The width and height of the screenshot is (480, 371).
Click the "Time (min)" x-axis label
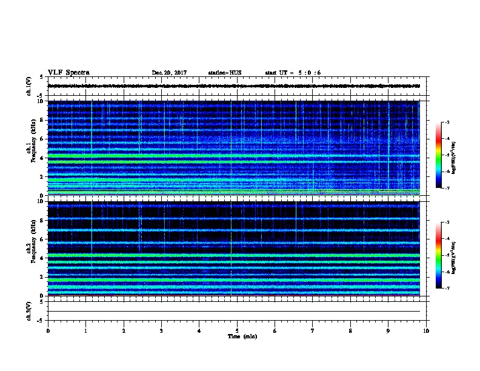pos(242,336)
